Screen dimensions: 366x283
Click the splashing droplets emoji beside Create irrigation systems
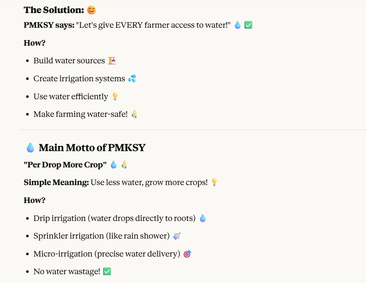(x=132, y=79)
